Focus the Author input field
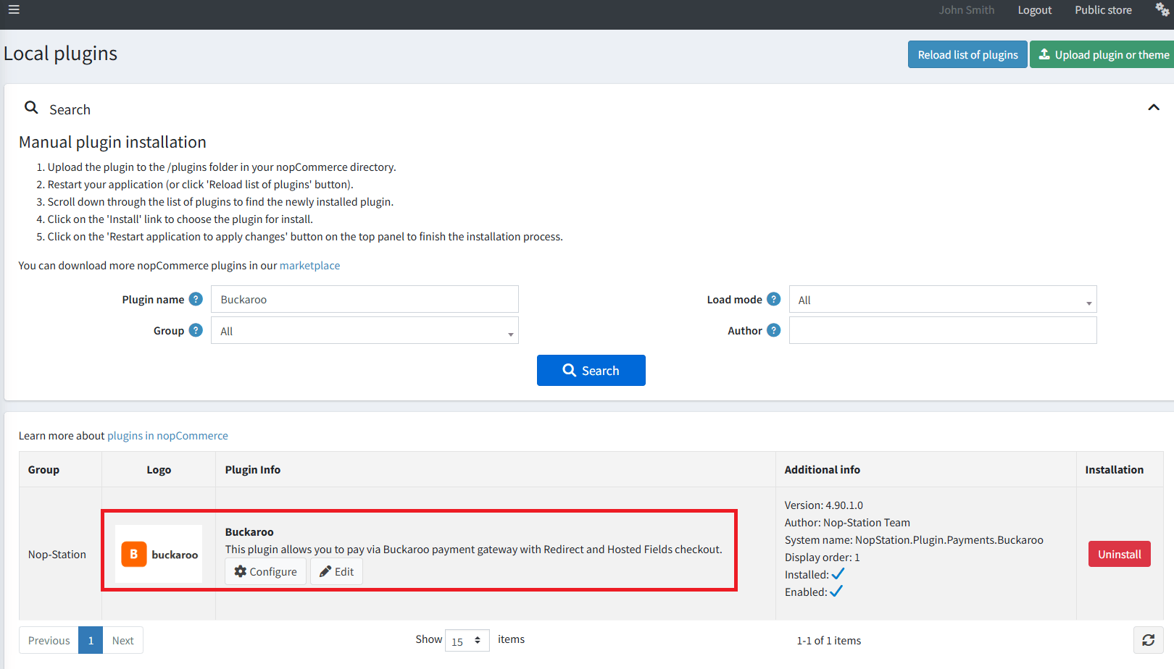1174x669 pixels. 943,330
